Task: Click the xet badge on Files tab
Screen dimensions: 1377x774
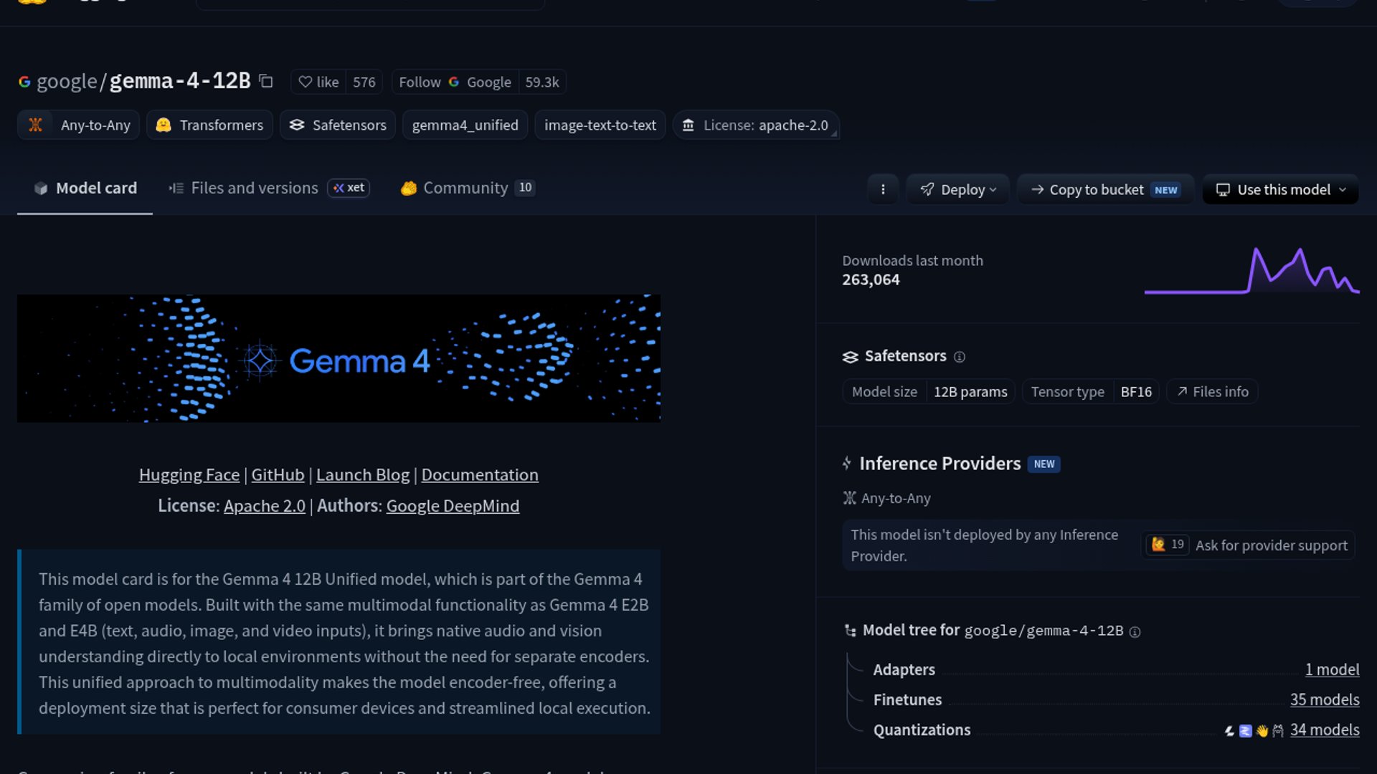Action: (349, 188)
